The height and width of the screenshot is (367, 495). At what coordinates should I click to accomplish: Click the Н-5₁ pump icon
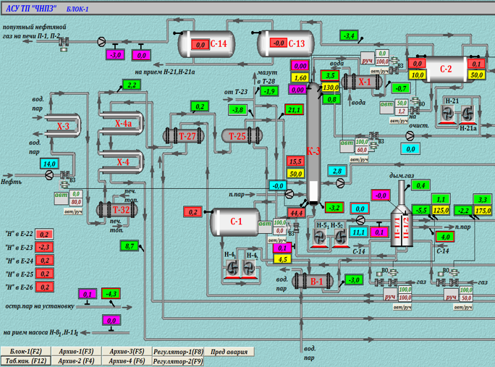point(319,237)
